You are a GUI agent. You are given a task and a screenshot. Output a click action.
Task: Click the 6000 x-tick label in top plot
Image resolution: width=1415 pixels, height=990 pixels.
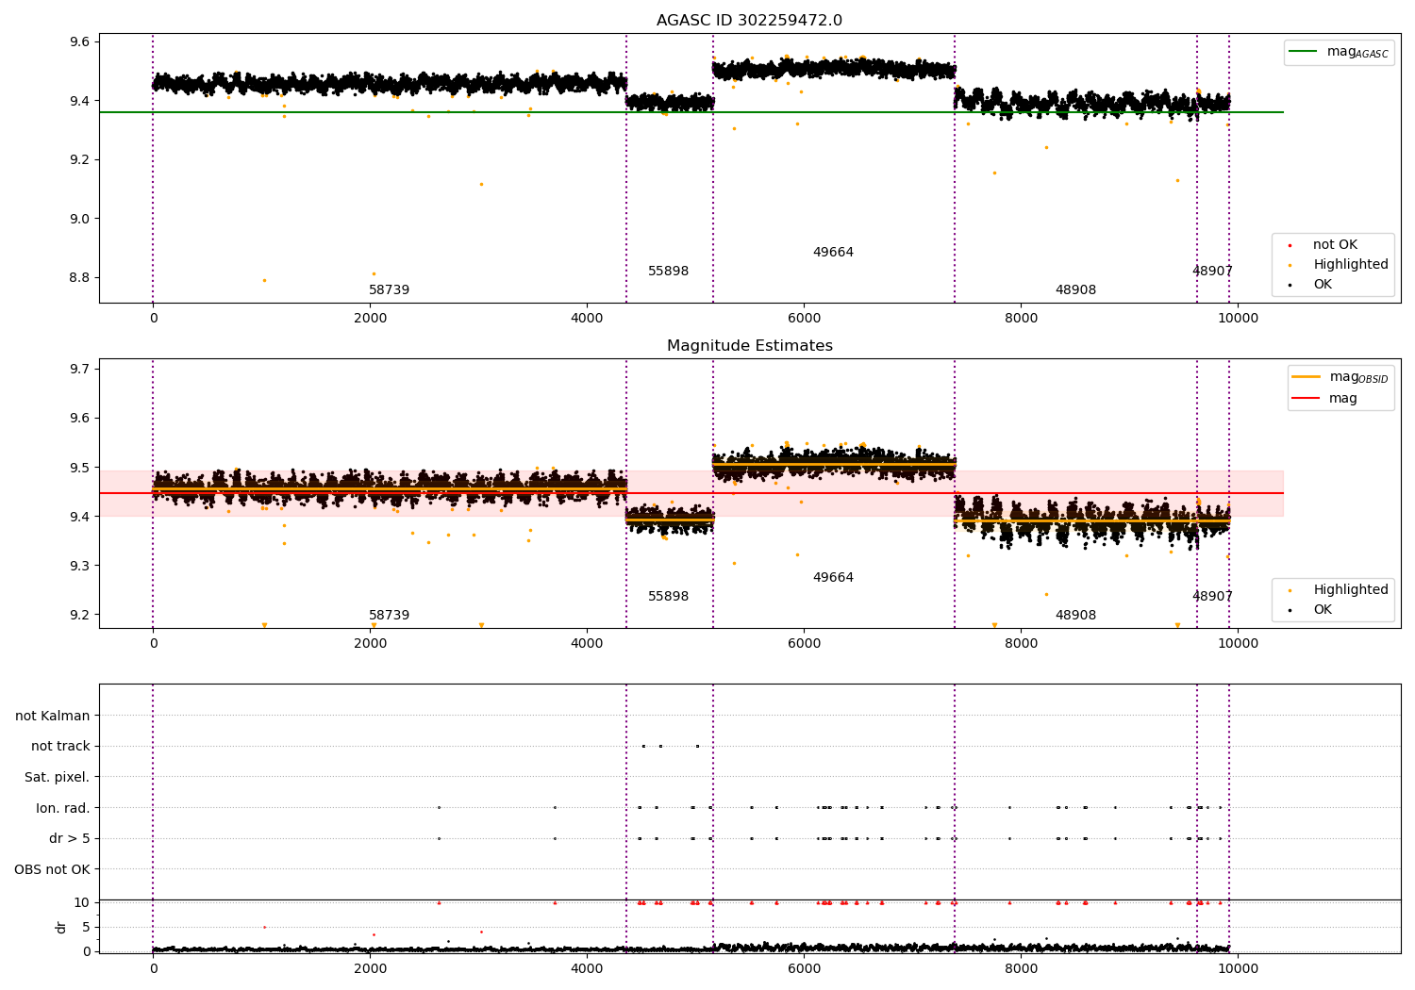click(804, 319)
